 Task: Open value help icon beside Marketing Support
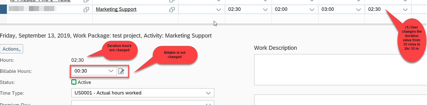pos(172,9)
